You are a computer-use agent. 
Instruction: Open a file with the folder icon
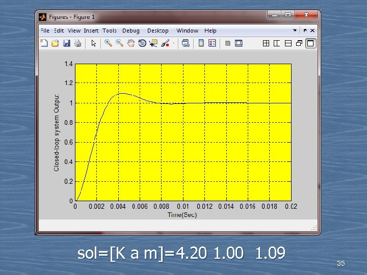[55, 43]
